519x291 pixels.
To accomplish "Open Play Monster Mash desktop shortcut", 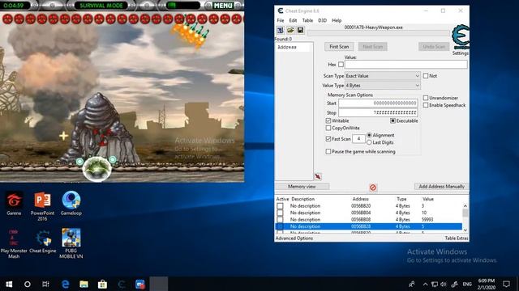I will pos(14,243).
